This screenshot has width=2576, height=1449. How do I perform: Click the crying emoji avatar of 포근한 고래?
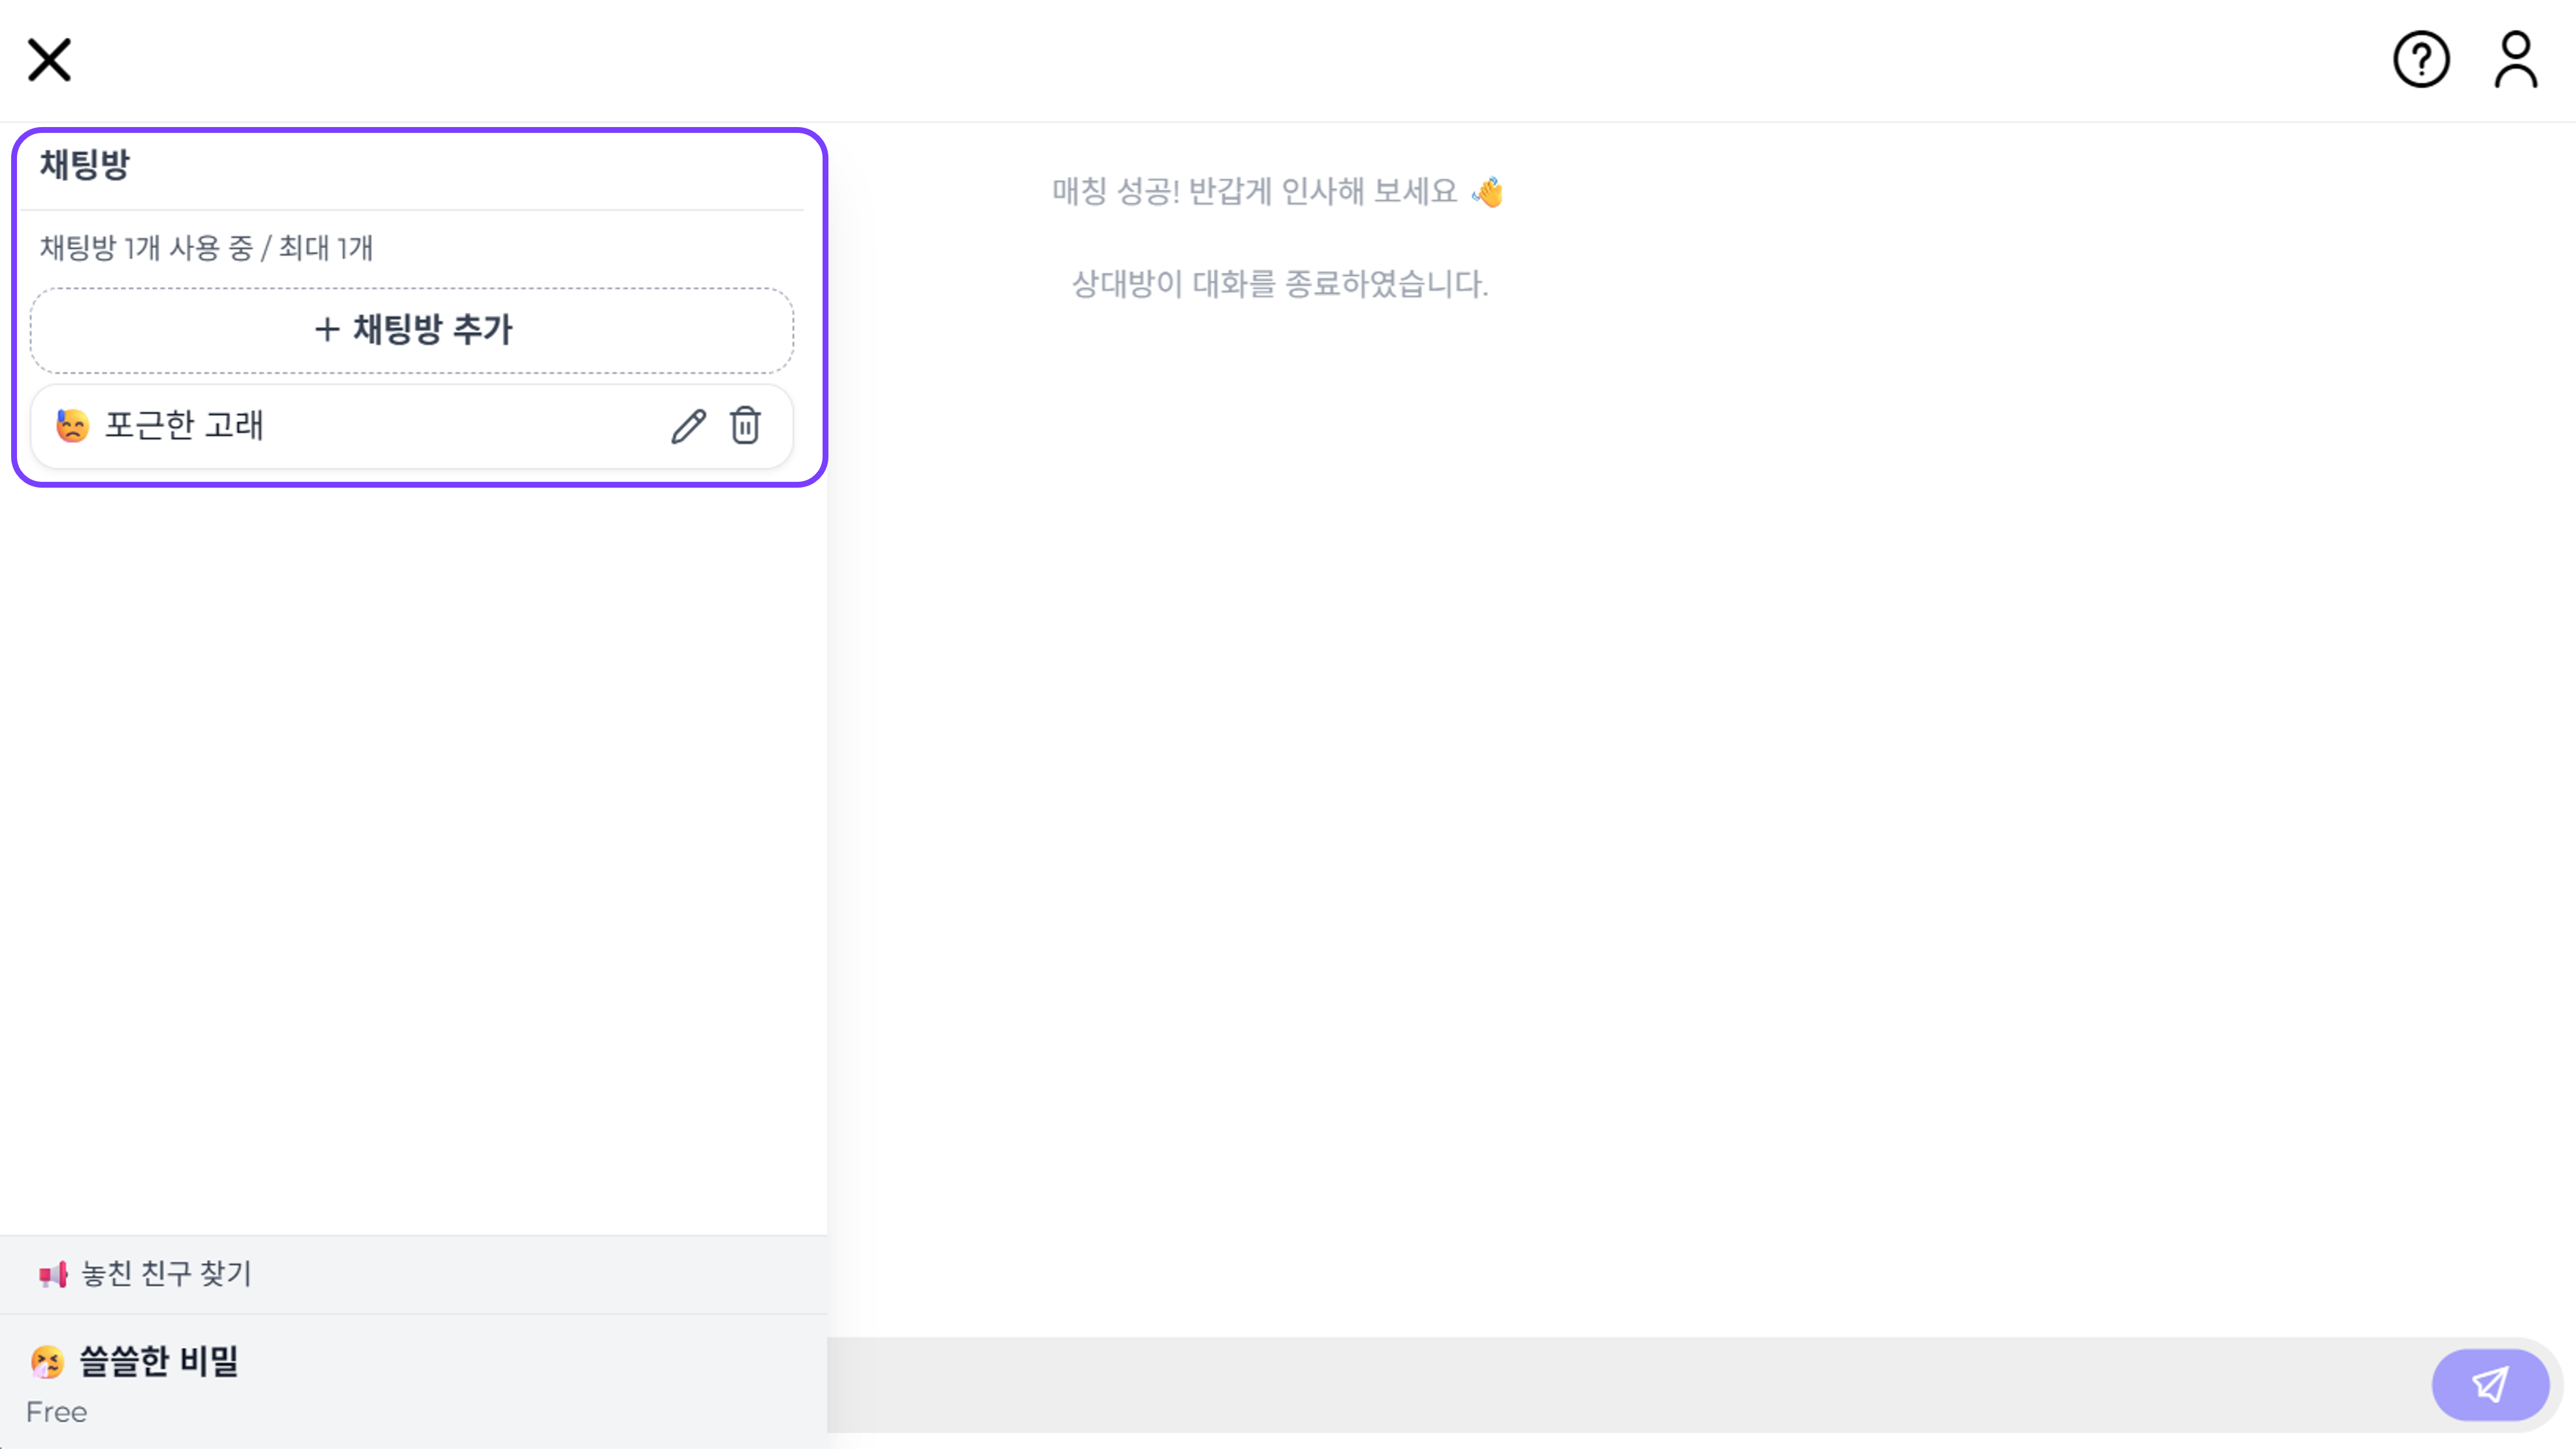[71, 426]
